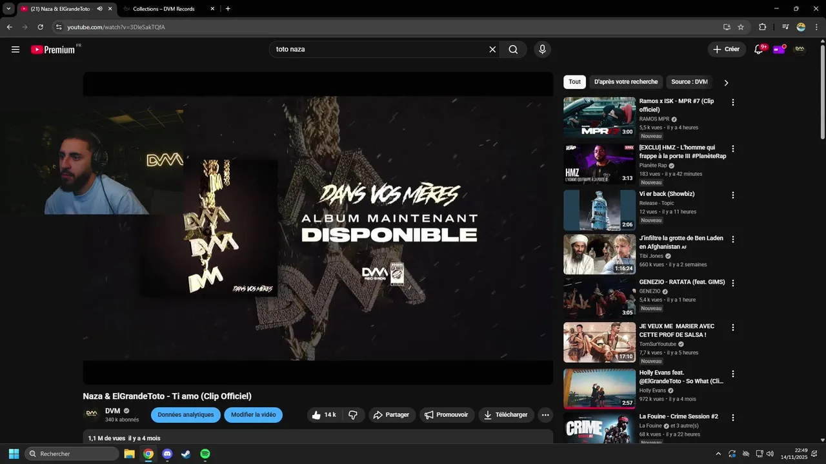Open File Explorer from taskbar
Viewport: 826px width, 464px height.
129,454
